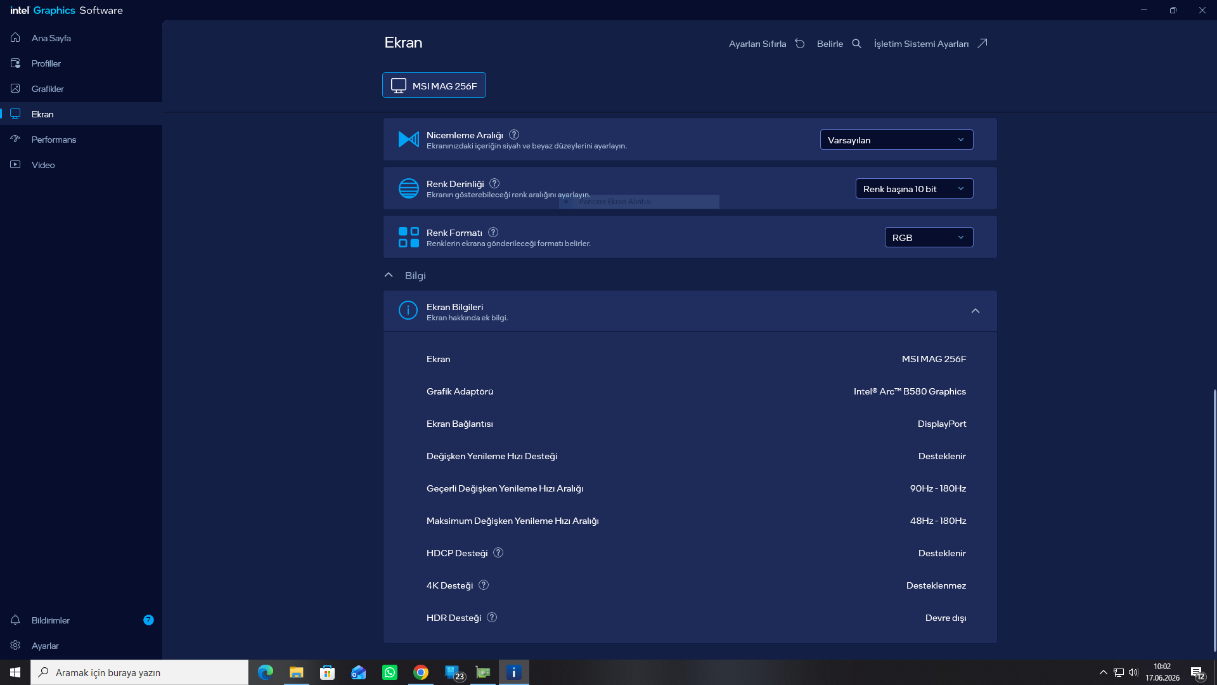Open Nicemleme Aralığı Varsayılan dropdown
The height and width of the screenshot is (685, 1217).
tap(896, 140)
